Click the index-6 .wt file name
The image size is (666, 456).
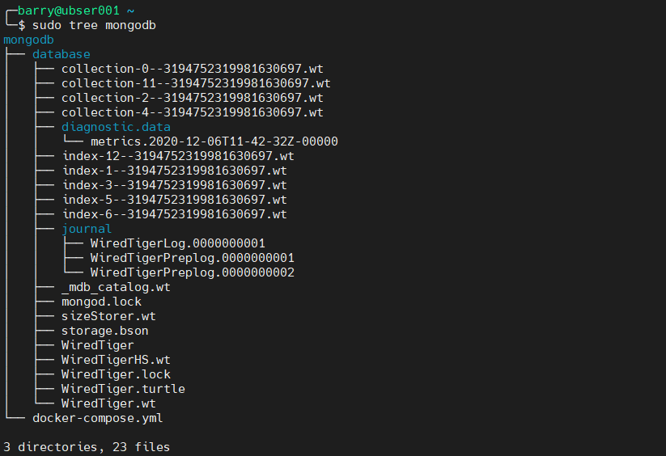174,214
